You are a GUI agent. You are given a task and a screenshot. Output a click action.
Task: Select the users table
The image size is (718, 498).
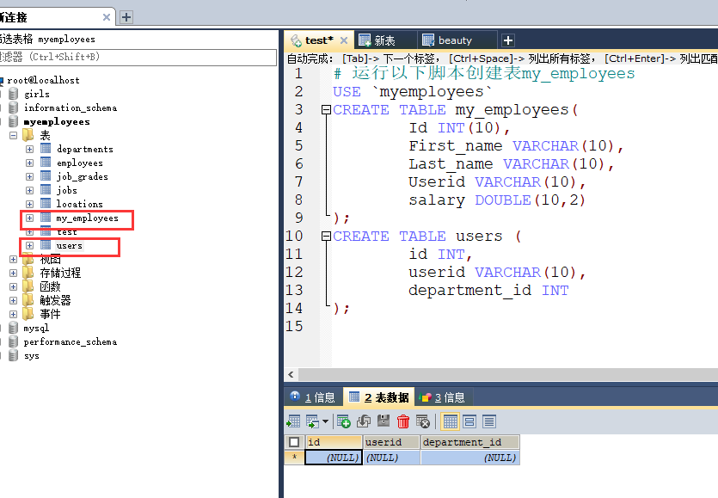[69, 246]
